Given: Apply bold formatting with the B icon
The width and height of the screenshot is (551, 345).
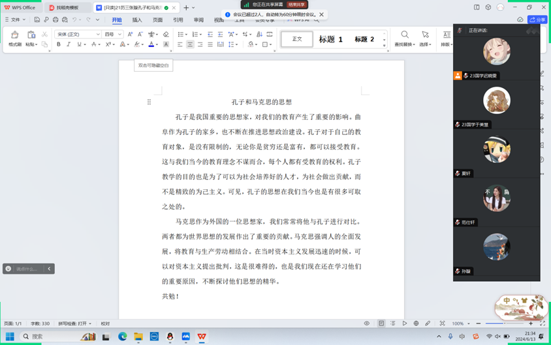Looking at the screenshot, I should tap(58, 44).
